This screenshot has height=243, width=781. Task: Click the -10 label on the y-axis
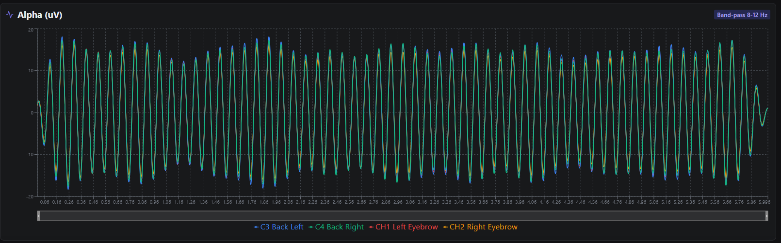pos(30,155)
